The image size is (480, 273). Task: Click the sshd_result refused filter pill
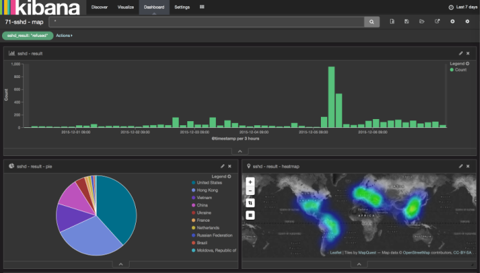pos(27,36)
